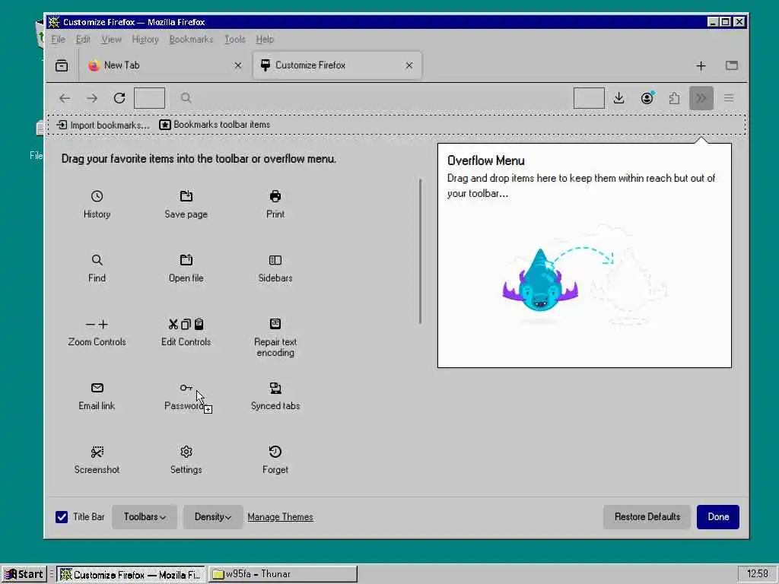Screen dimensions: 779x584
Task: Select the Open file item
Action: click(186, 268)
